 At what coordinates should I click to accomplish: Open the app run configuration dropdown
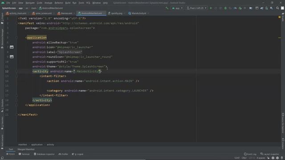[x=177, y=8]
